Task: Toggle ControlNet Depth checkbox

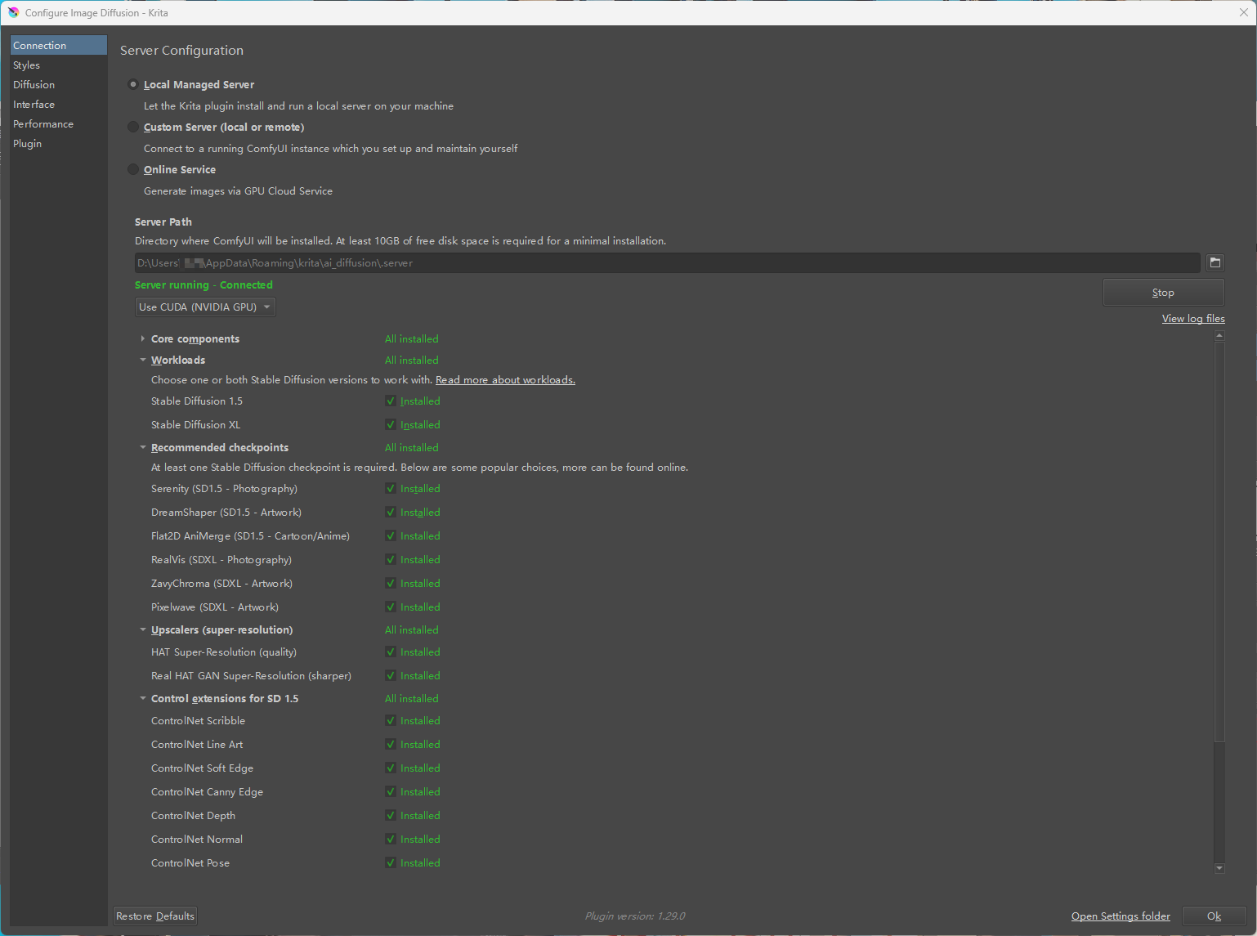Action: (391, 816)
